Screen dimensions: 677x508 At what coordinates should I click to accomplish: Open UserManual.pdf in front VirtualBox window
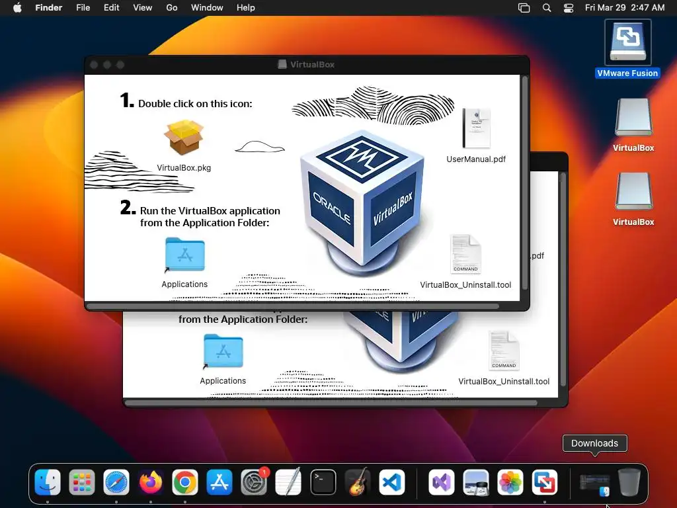476,128
